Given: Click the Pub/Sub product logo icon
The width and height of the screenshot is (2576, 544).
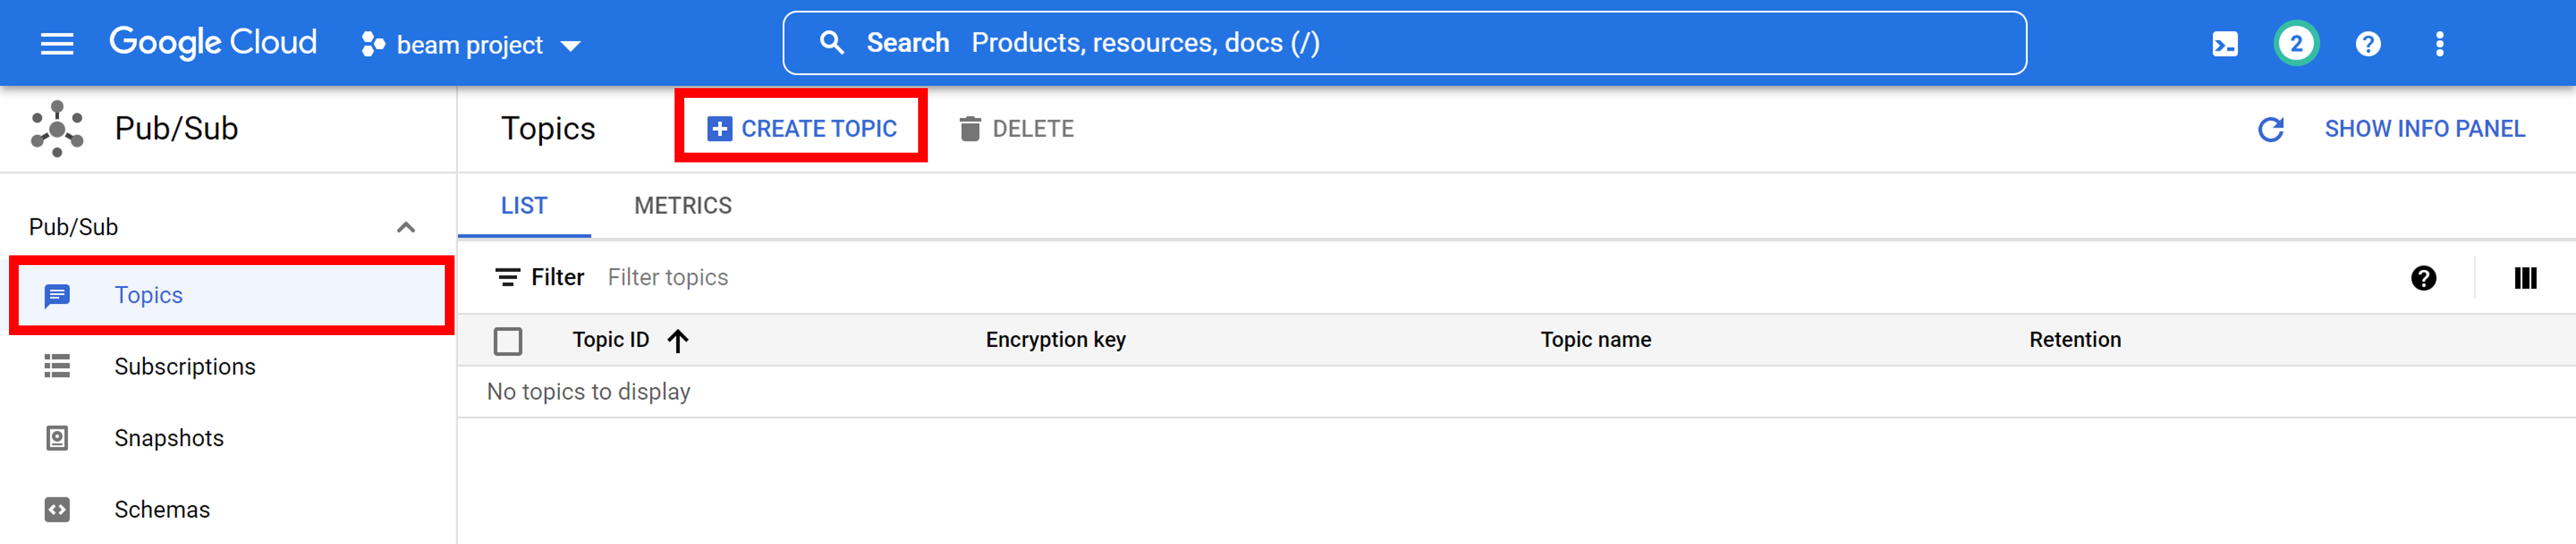Looking at the screenshot, I should point(57,129).
